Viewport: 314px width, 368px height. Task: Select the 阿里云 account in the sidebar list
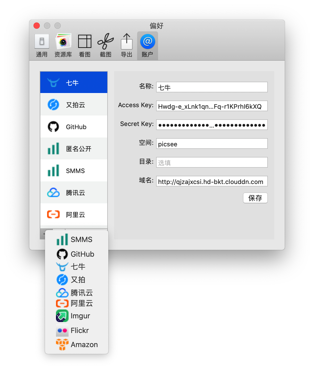click(x=74, y=214)
